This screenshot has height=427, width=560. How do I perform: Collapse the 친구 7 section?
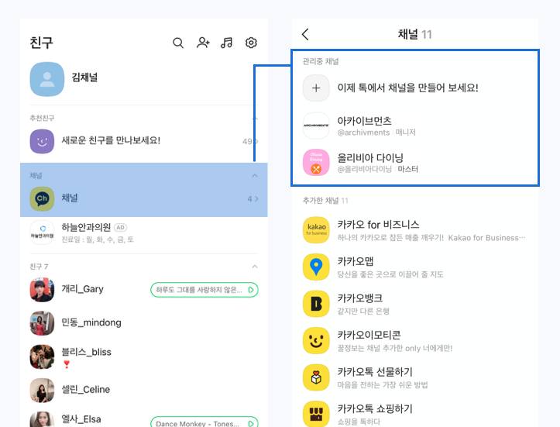tap(256, 267)
